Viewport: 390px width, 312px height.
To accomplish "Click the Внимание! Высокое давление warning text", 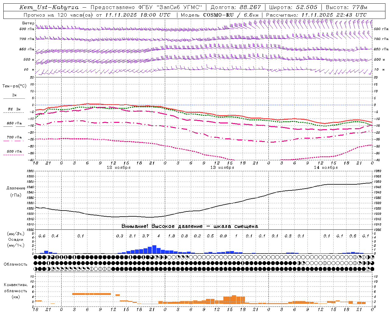I will 190,226.
